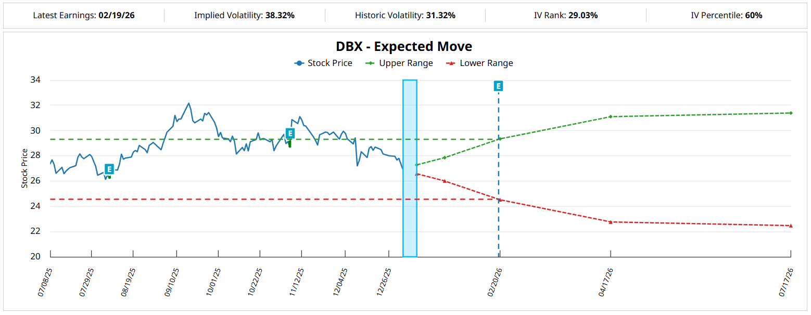This screenshot has width=811, height=315.
Task: Click the IV Percentile 60% stat
Action: pyautogui.click(x=753, y=16)
